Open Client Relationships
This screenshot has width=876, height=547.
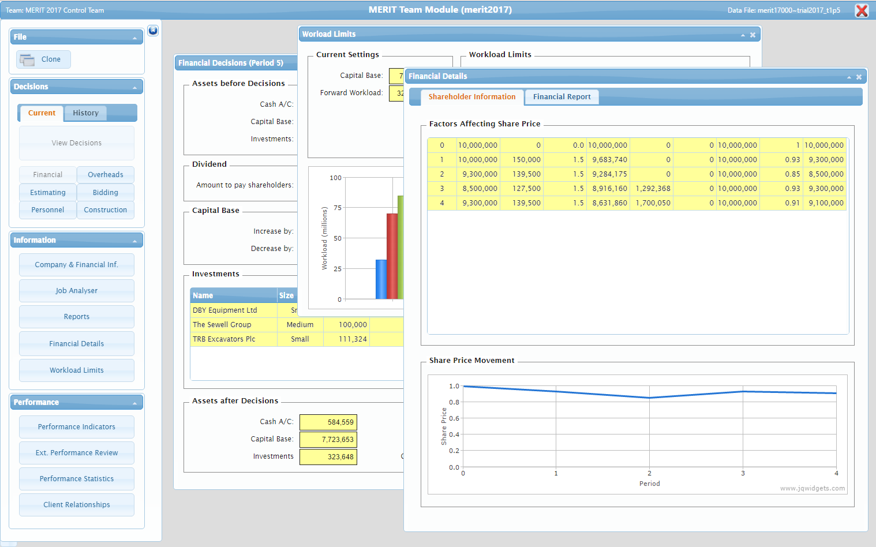coord(77,505)
